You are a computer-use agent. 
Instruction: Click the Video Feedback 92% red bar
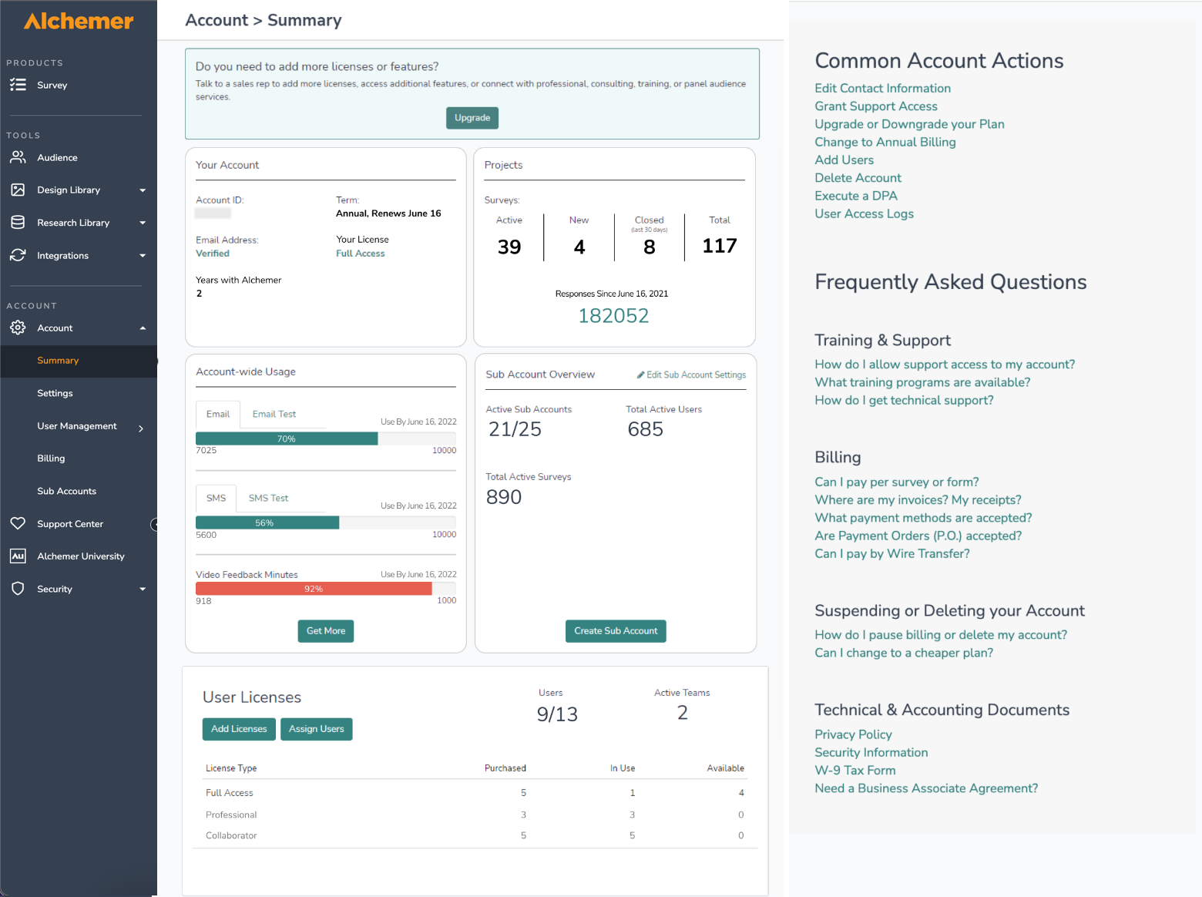click(314, 589)
